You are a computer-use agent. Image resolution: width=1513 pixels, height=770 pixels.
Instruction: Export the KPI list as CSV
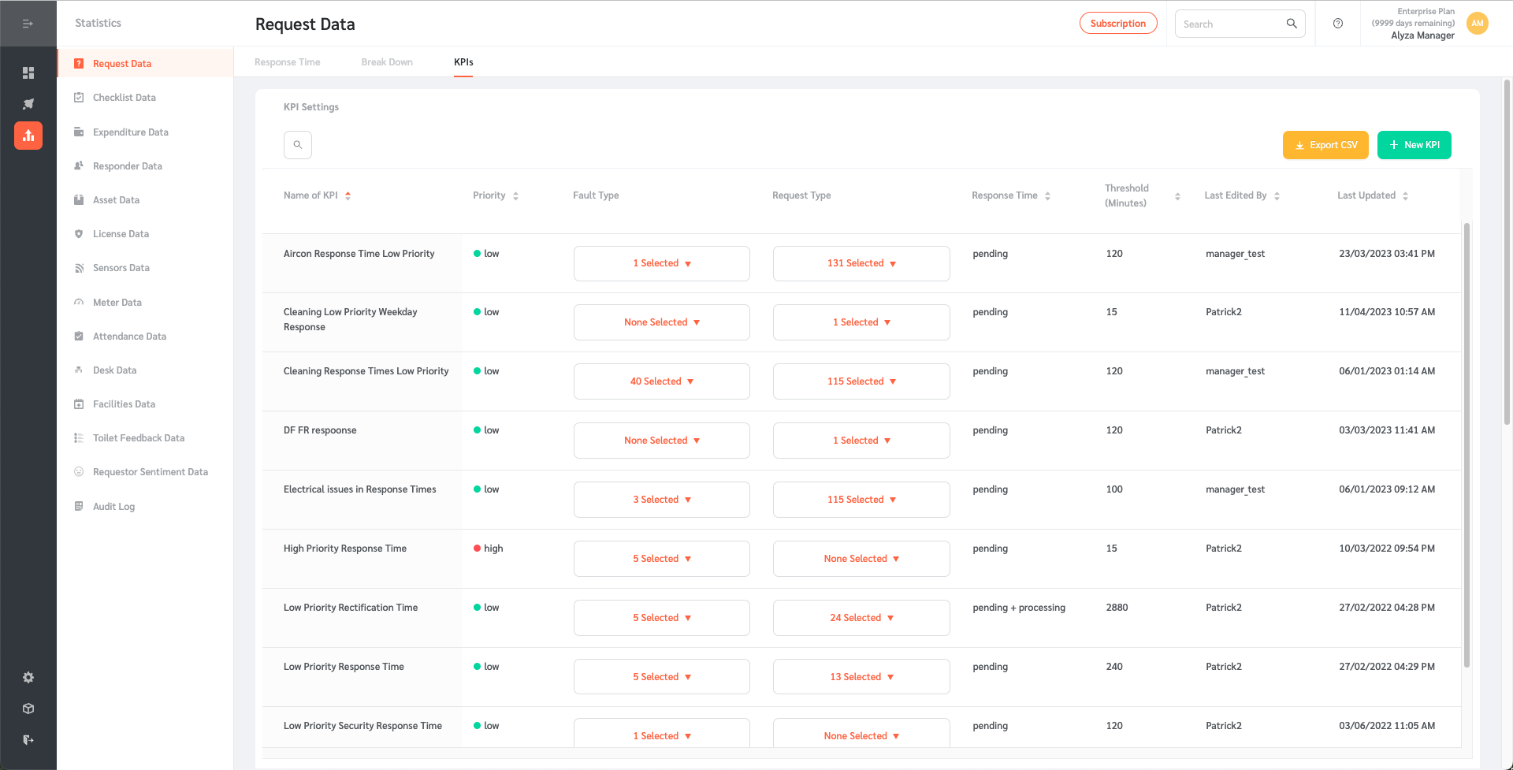[x=1325, y=144]
